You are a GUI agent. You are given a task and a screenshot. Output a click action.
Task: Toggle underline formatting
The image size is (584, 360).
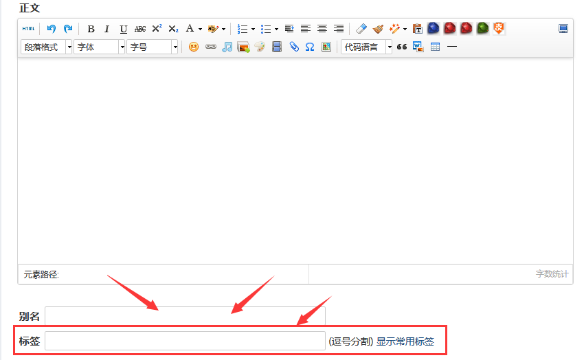pos(123,29)
